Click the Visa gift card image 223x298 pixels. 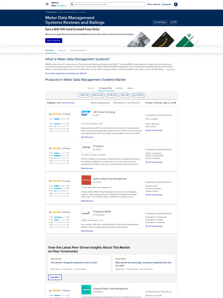coord(139,39)
